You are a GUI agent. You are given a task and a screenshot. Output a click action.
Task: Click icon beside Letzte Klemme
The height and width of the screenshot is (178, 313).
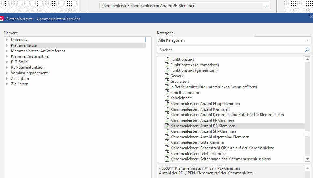(167, 154)
